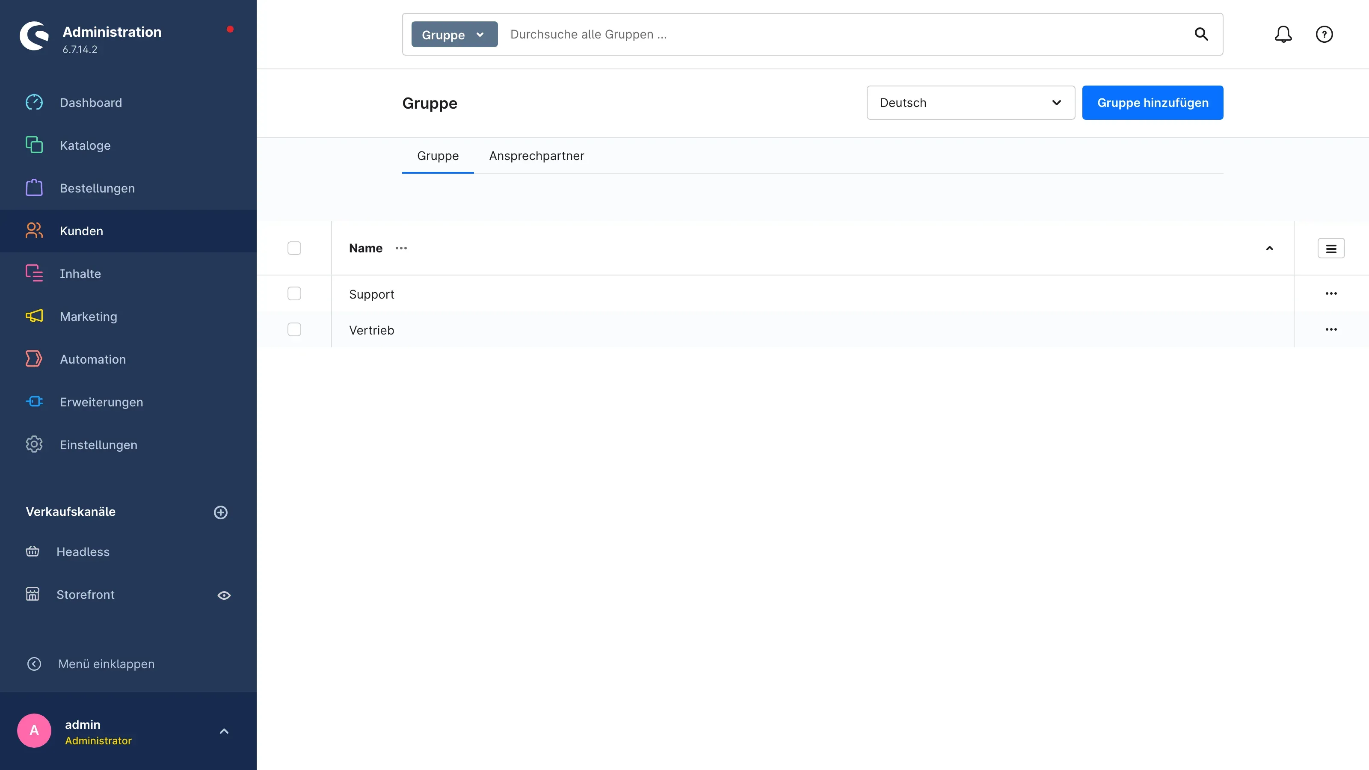1369x770 pixels.
Task: Open Headless sales channel
Action: pos(83,551)
